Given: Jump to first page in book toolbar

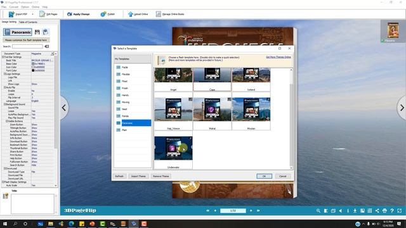Looking at the screenshot, I should (207, 211).
